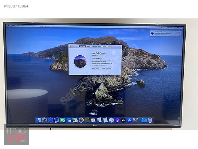Click the menu bar clock
The image size is (198, 149).
(x=169, y=27)
